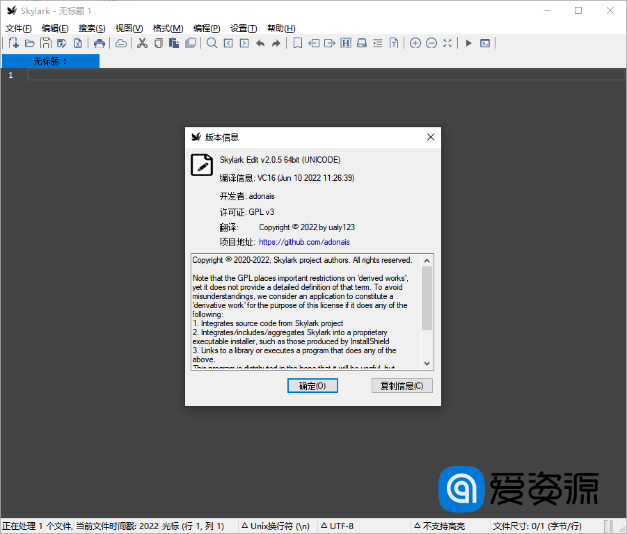The height and width of the screenshot is (534, 627).
Task: Click the Open Folder toolbar icon
Action: click(29, 43)
